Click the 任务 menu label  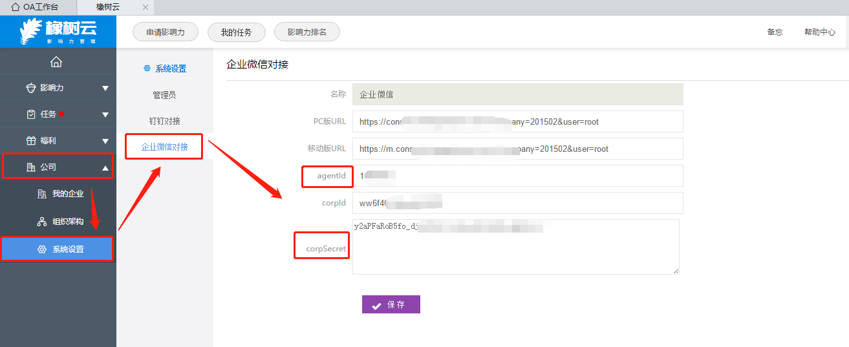pos(48,114)
